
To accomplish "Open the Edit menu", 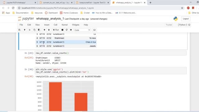I will pos(29,25).
